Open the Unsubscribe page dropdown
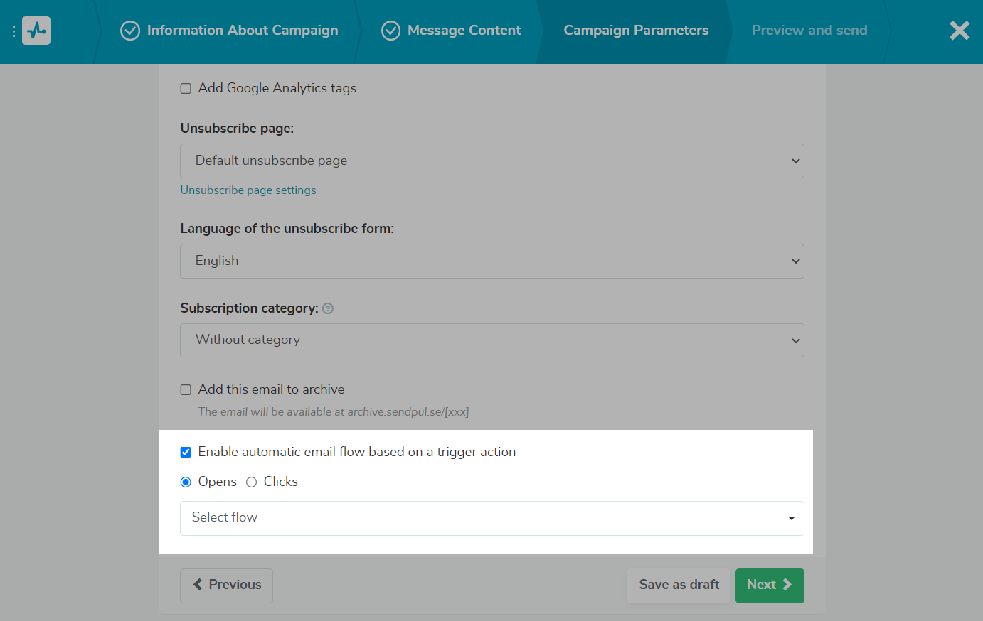This screenshot has width=983, height=621. coord(491,161)
